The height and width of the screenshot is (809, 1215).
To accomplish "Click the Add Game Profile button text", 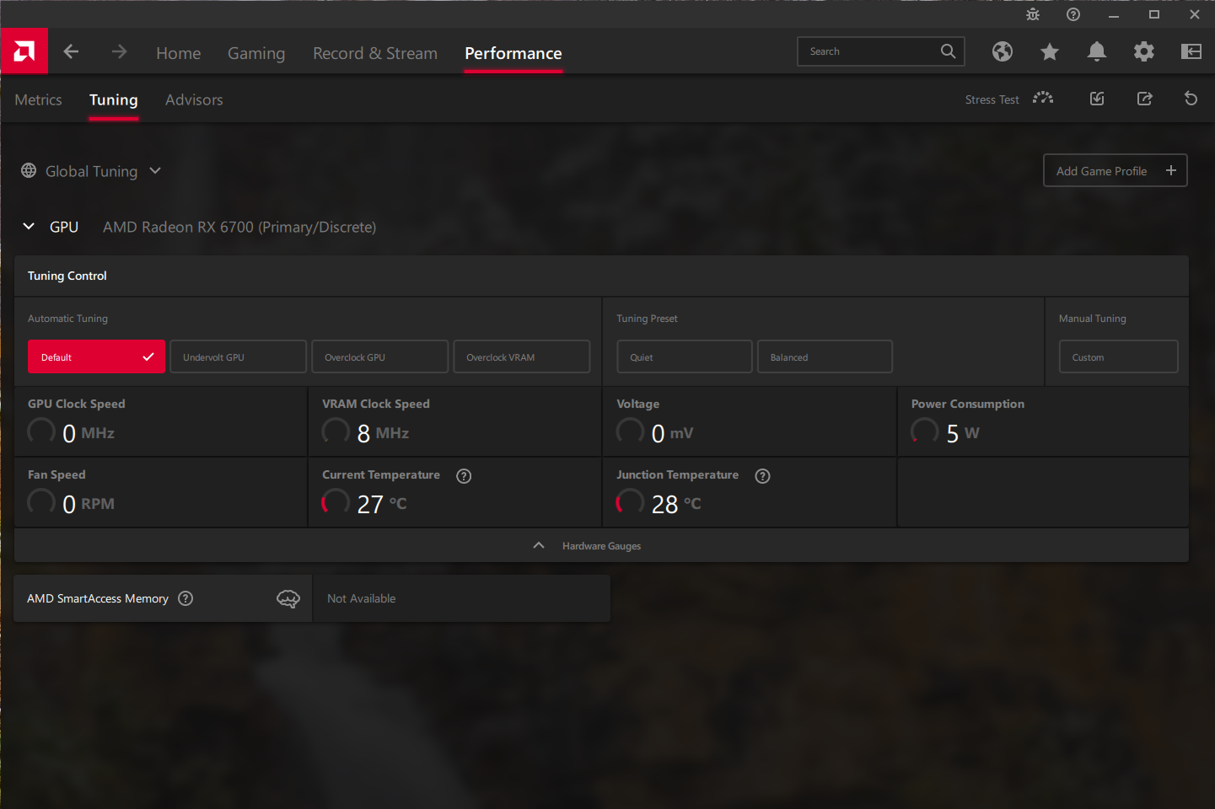I will click(1101, 171).
